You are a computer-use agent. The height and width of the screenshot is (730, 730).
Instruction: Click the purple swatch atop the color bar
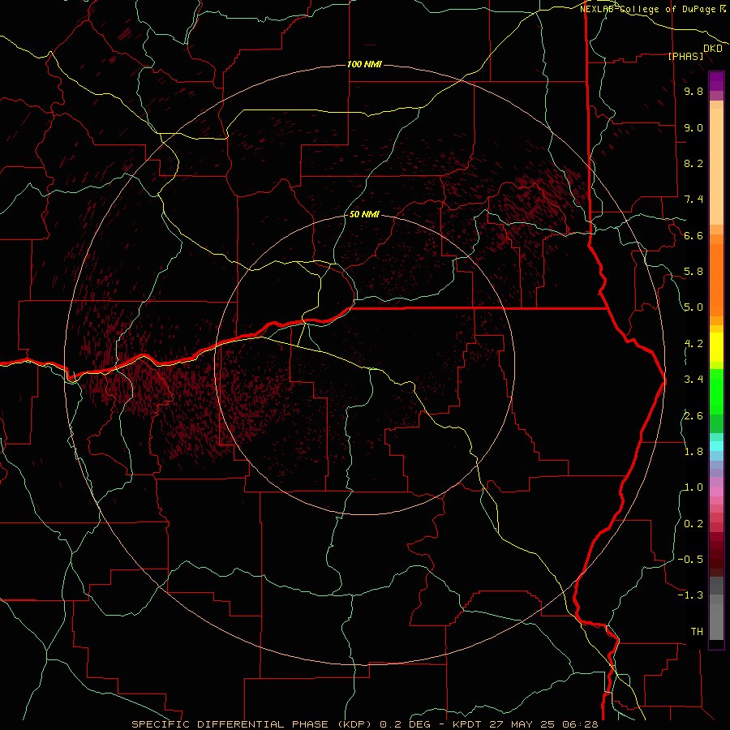click(x=716, y=81)
